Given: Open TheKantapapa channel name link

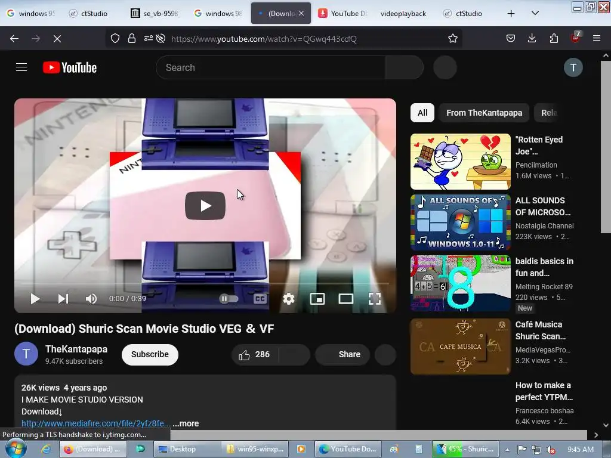Looking at the screenshot, I should tap(76, 349).
